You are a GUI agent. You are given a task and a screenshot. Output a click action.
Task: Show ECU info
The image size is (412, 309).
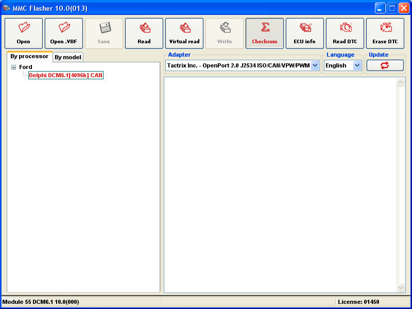305,33
